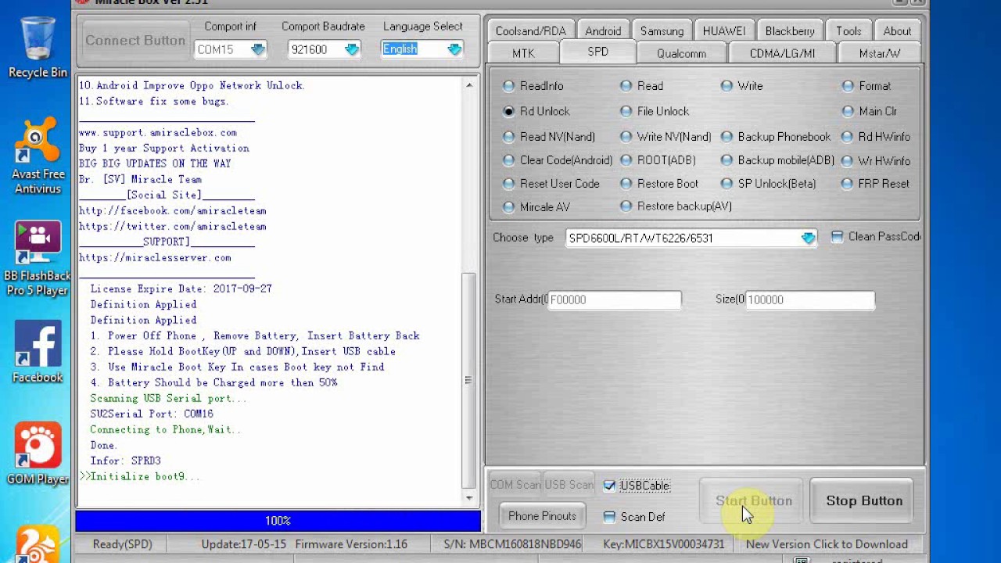Select the ReadInfo radio option

pyautogui.click(x=533, y=86)
